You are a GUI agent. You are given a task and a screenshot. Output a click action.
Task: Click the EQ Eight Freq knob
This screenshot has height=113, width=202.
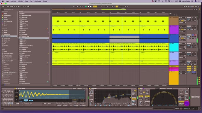[x=91, y=92]
